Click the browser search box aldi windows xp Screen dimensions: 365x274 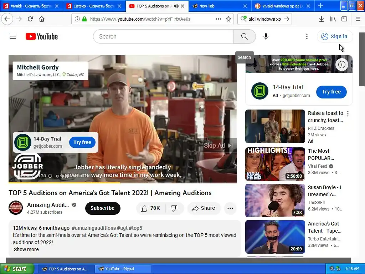[264, 19]
